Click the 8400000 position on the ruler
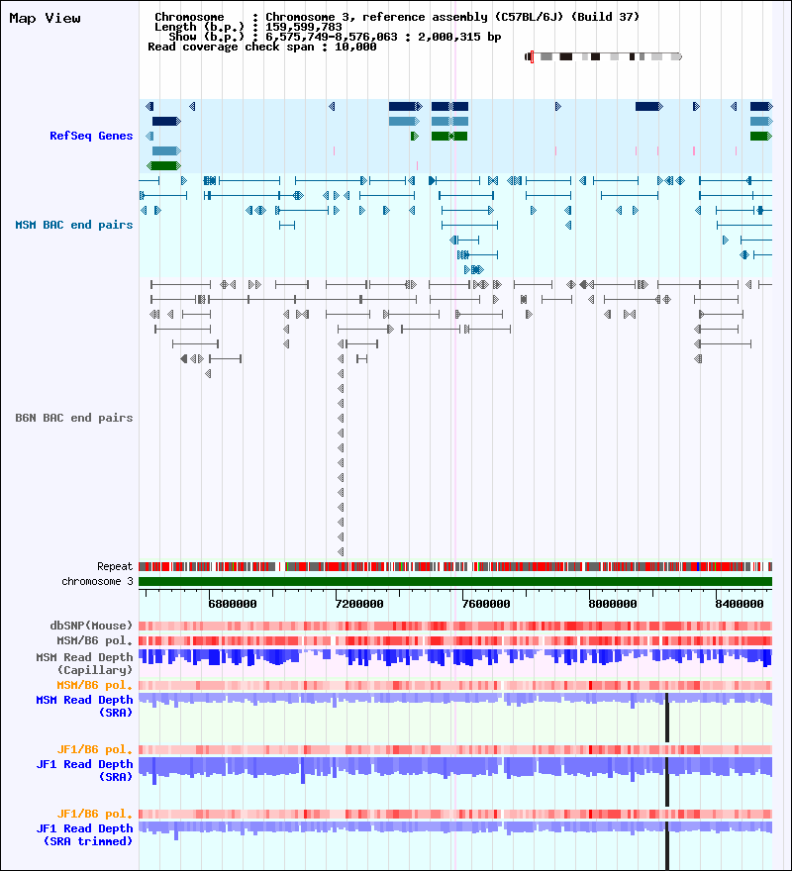Image resolution: width=792 pixels, height=871 pixels. click(x=740, y=604)
